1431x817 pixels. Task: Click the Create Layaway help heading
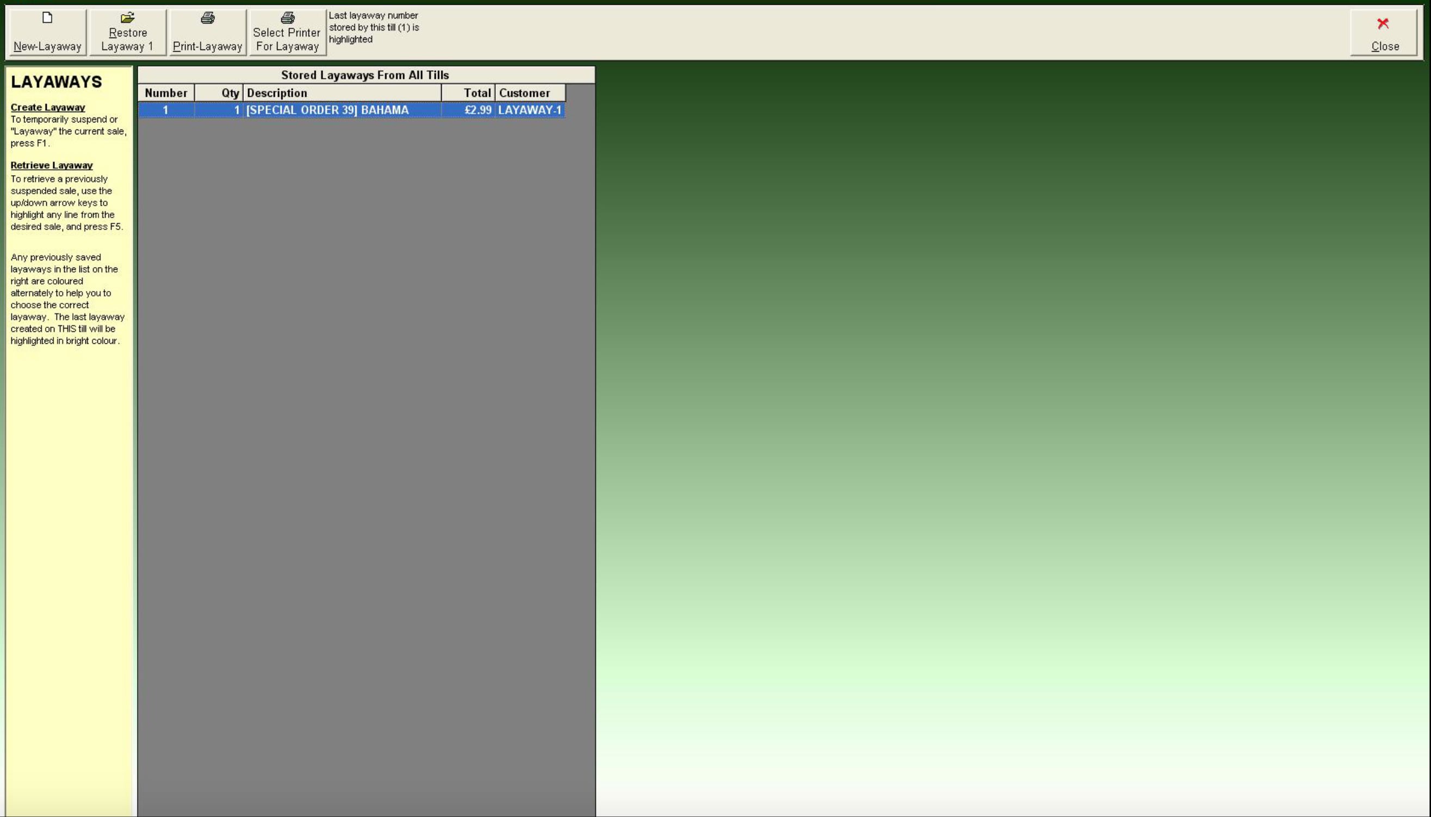[x=48, y=107]
